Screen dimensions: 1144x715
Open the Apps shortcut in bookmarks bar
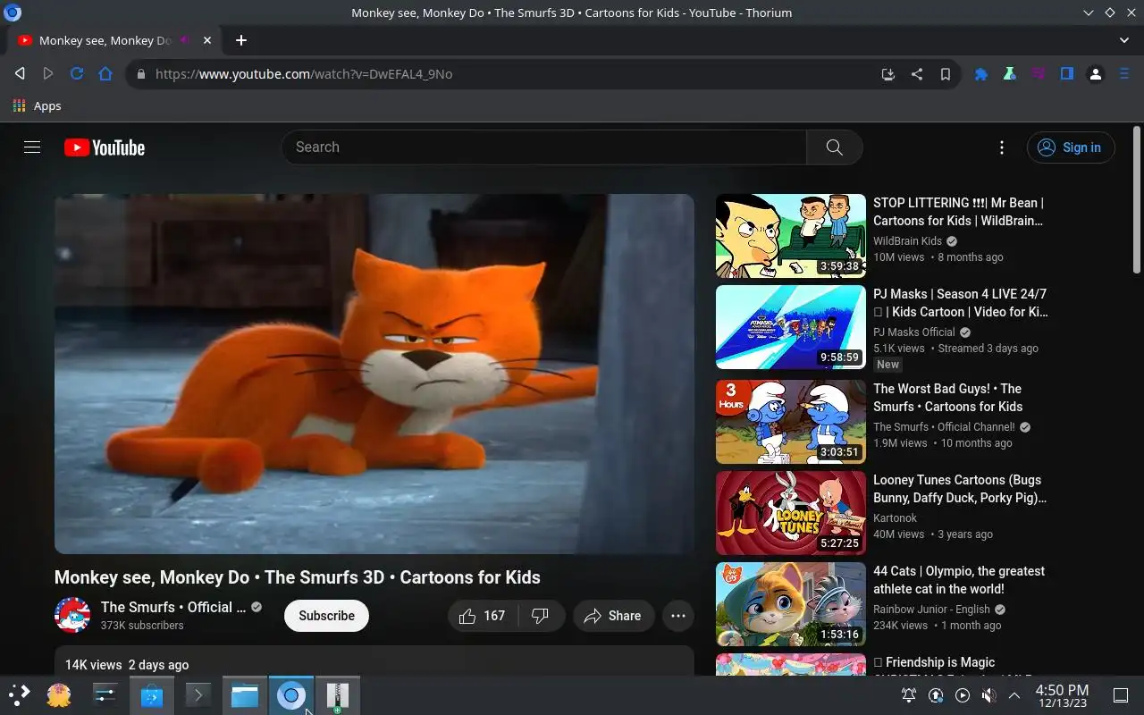click(37, 105)
